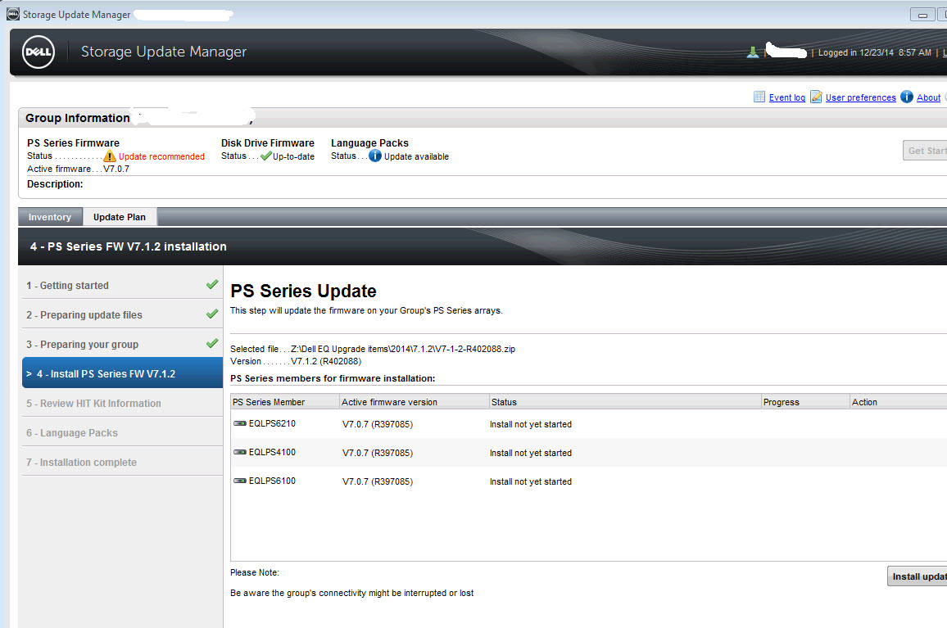947x628 pixels.
Task: Click the About info icon
Action: (907, 97)
